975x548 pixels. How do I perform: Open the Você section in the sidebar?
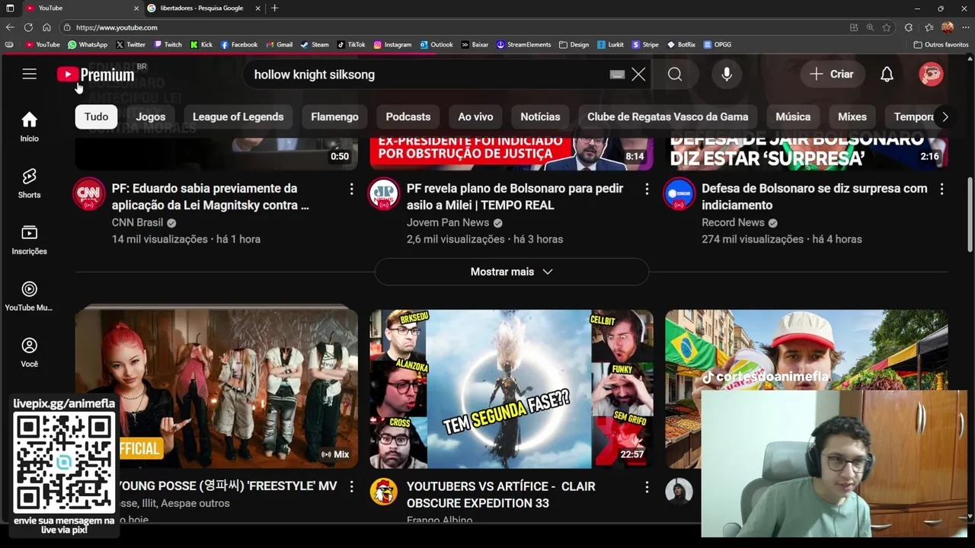pyautogui.click(x=29, y=352)
